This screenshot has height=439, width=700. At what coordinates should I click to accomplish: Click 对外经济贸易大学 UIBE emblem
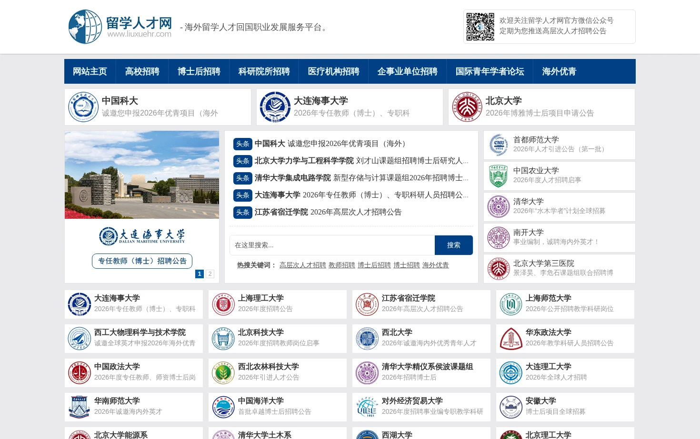click(x=367, y=407)
